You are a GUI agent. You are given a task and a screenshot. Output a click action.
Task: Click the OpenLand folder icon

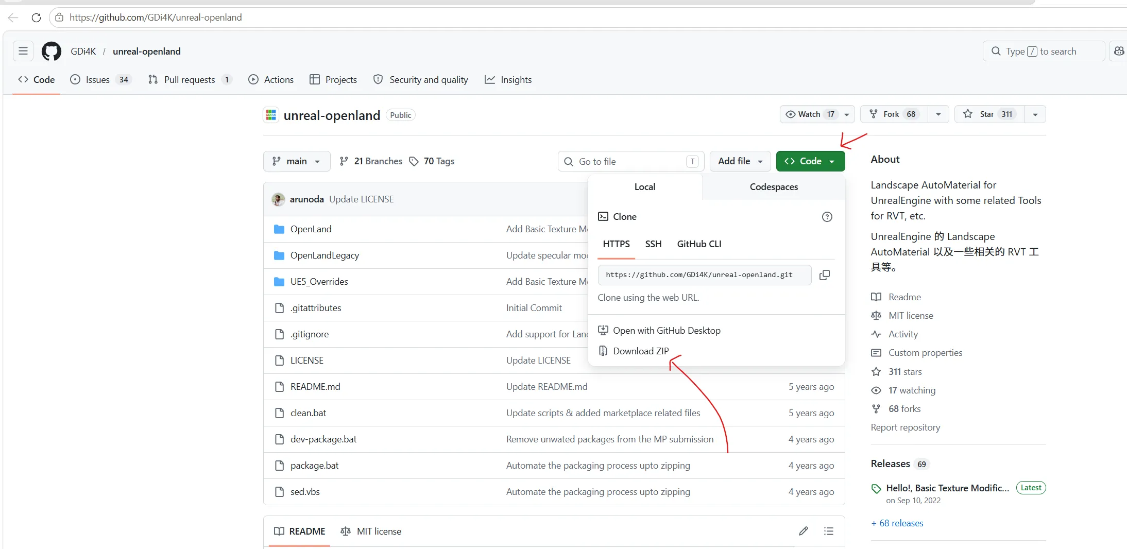279,229
